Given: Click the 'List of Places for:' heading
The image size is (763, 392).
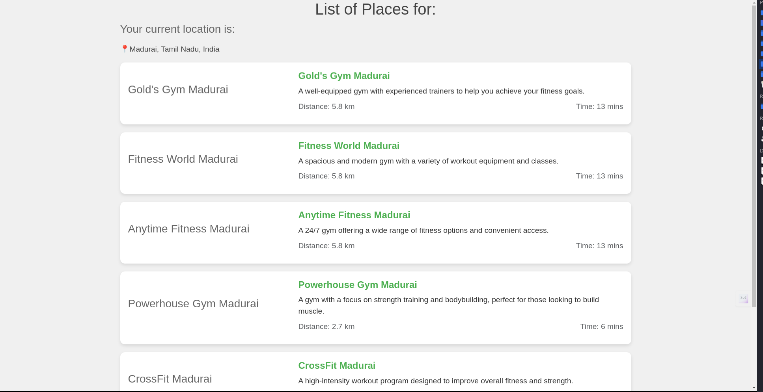Looking at the screenshot, I should (375, 9).
